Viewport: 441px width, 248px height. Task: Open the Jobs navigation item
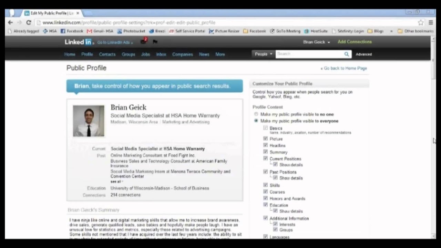[x=145, y=54]
